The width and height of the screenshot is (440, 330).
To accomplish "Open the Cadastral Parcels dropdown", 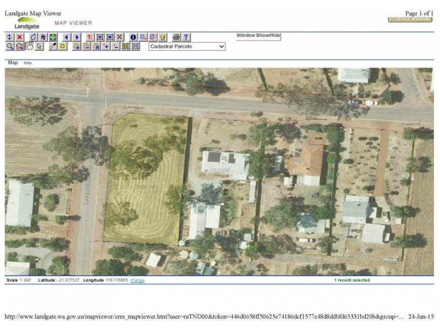I will (x=187, y=47).
